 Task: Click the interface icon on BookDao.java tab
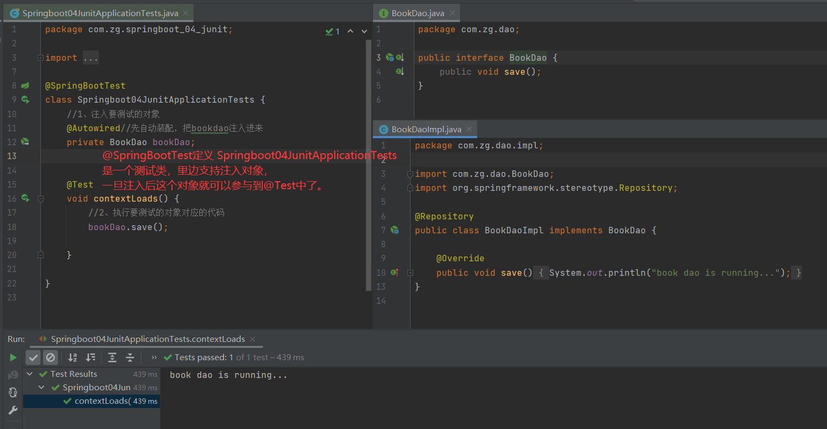384,13
